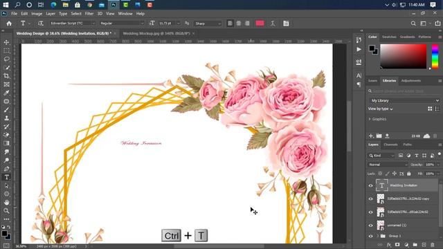Hide the unnamed (1) layer
Viewport: 443px width, 249px height.
(371, 225)
